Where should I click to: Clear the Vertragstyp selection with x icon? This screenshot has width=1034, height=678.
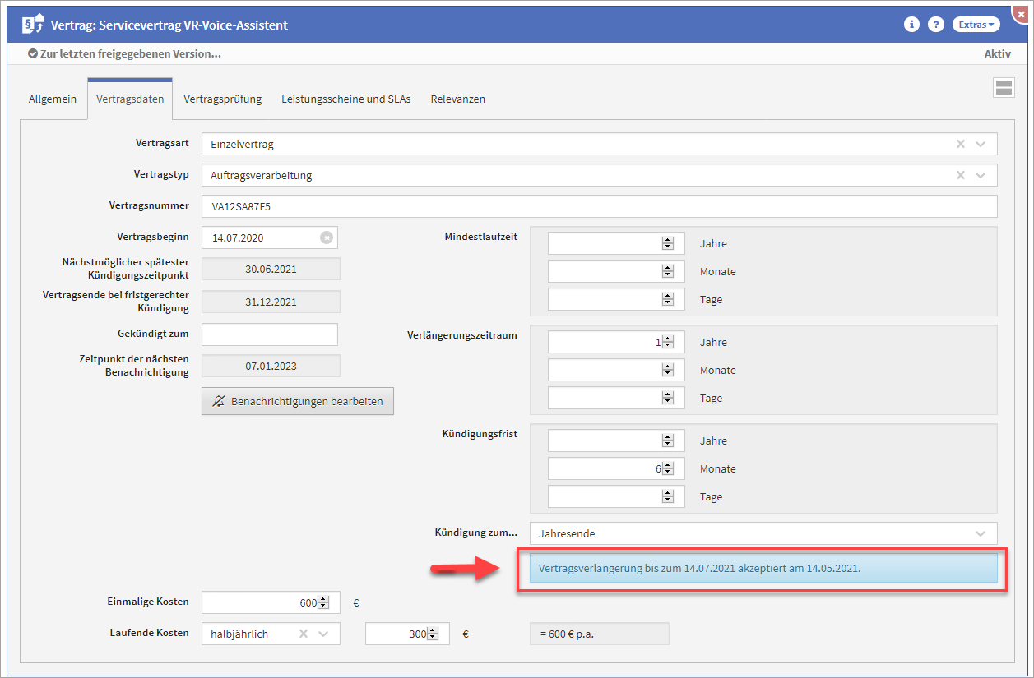960,175
